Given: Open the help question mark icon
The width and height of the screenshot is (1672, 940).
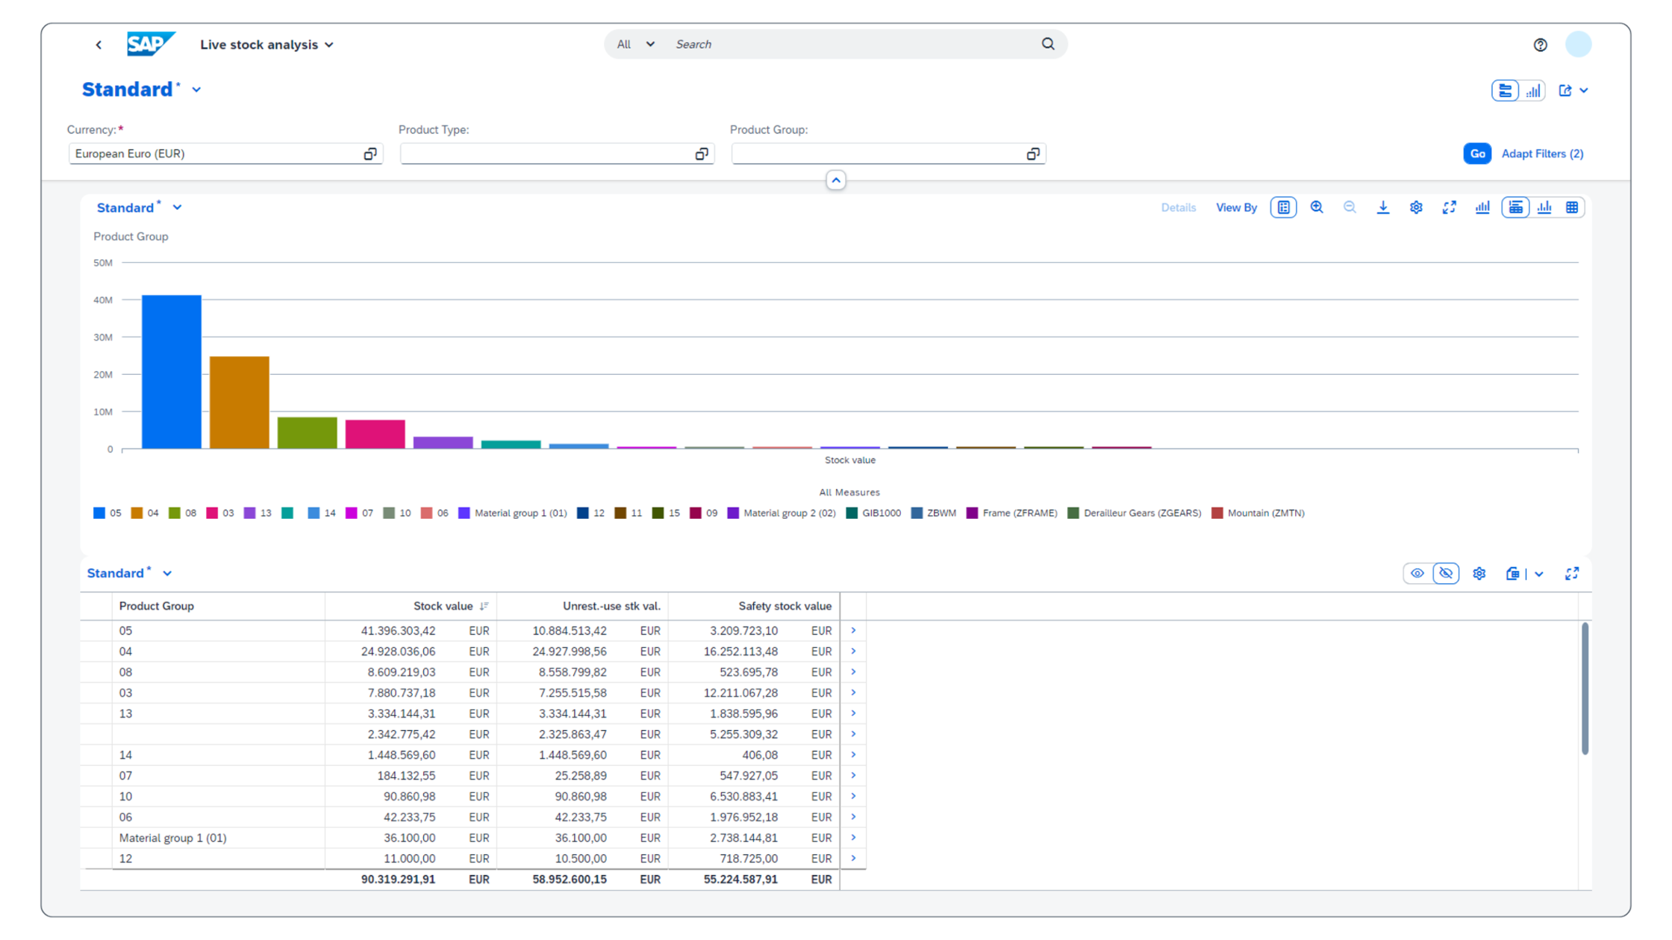Looking at the screenshot, I should [x=1540, y=45].
